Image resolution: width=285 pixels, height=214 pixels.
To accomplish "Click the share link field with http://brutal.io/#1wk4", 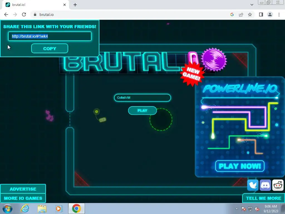I will [x=50, y=36].
